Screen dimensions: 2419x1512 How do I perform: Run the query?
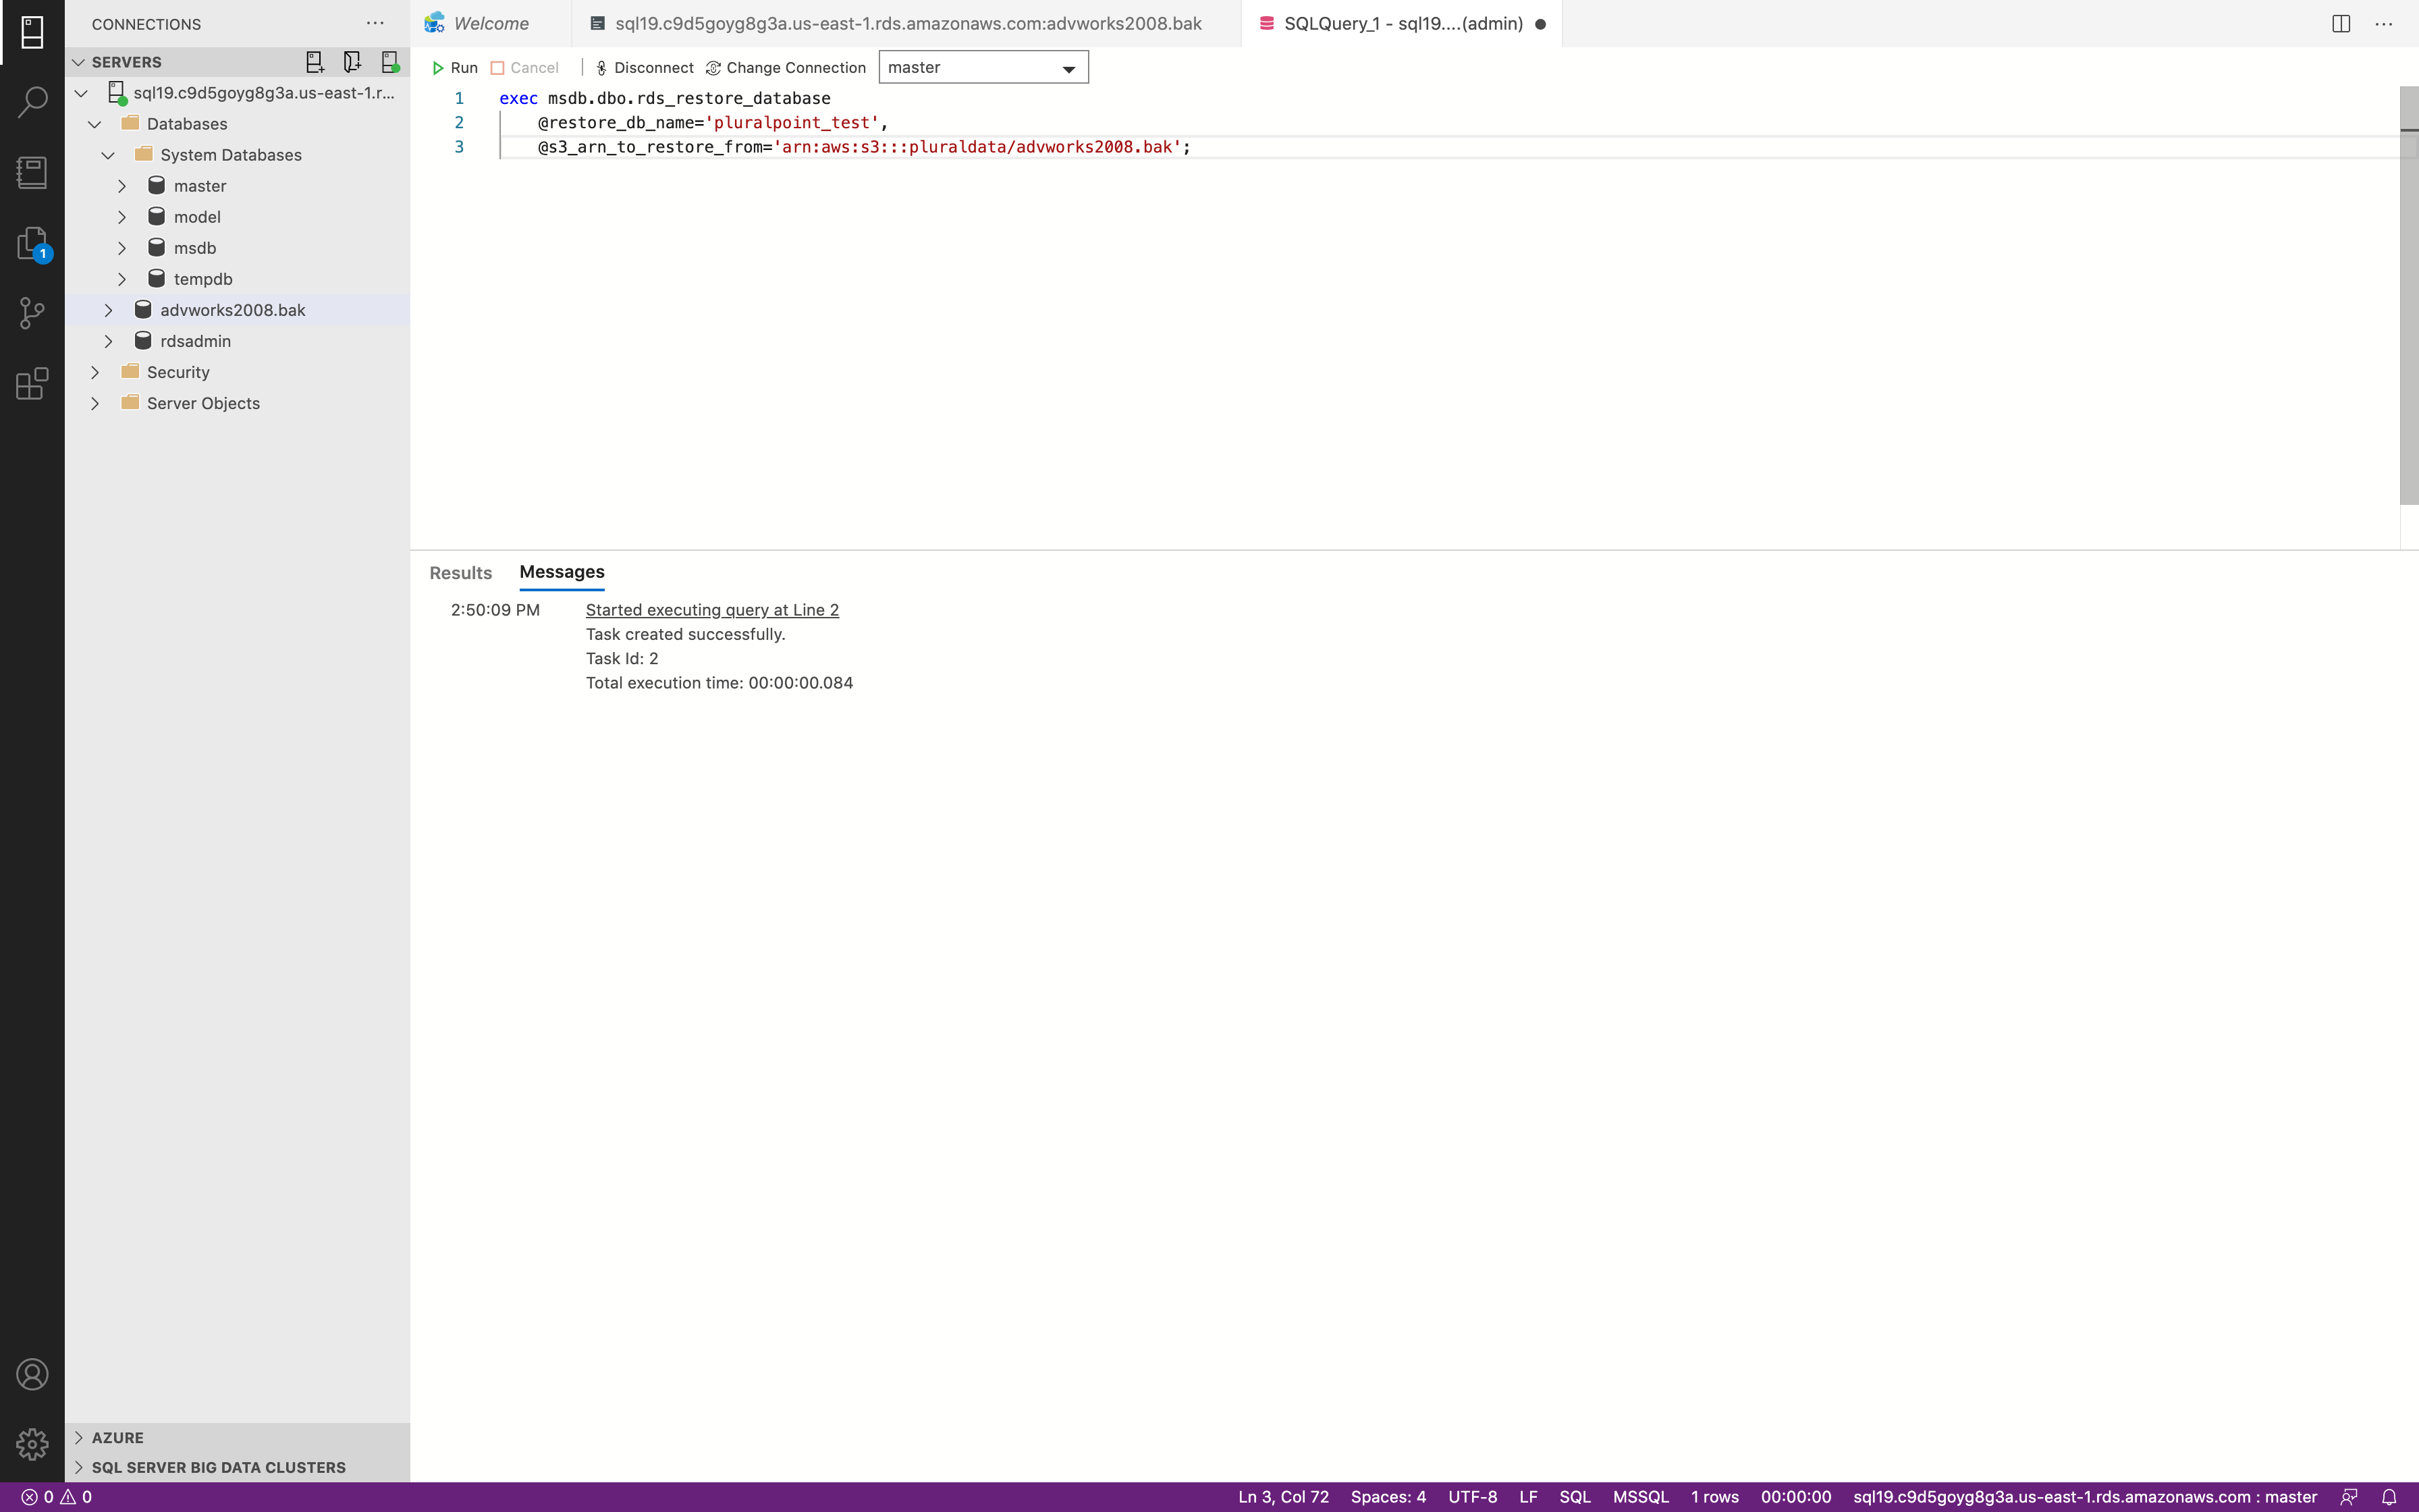[x=455, y=67]
